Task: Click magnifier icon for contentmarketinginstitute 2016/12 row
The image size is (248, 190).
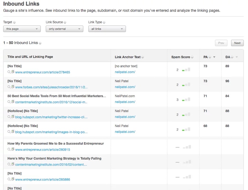Action: pos(9,102)
